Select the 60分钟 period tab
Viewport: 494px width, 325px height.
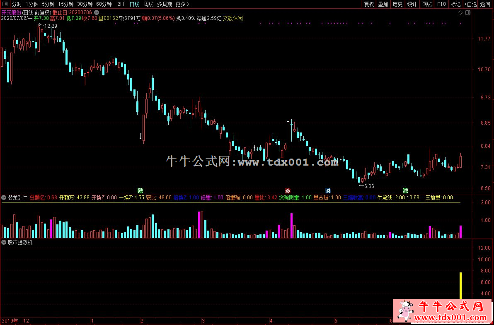click(104, 4)
